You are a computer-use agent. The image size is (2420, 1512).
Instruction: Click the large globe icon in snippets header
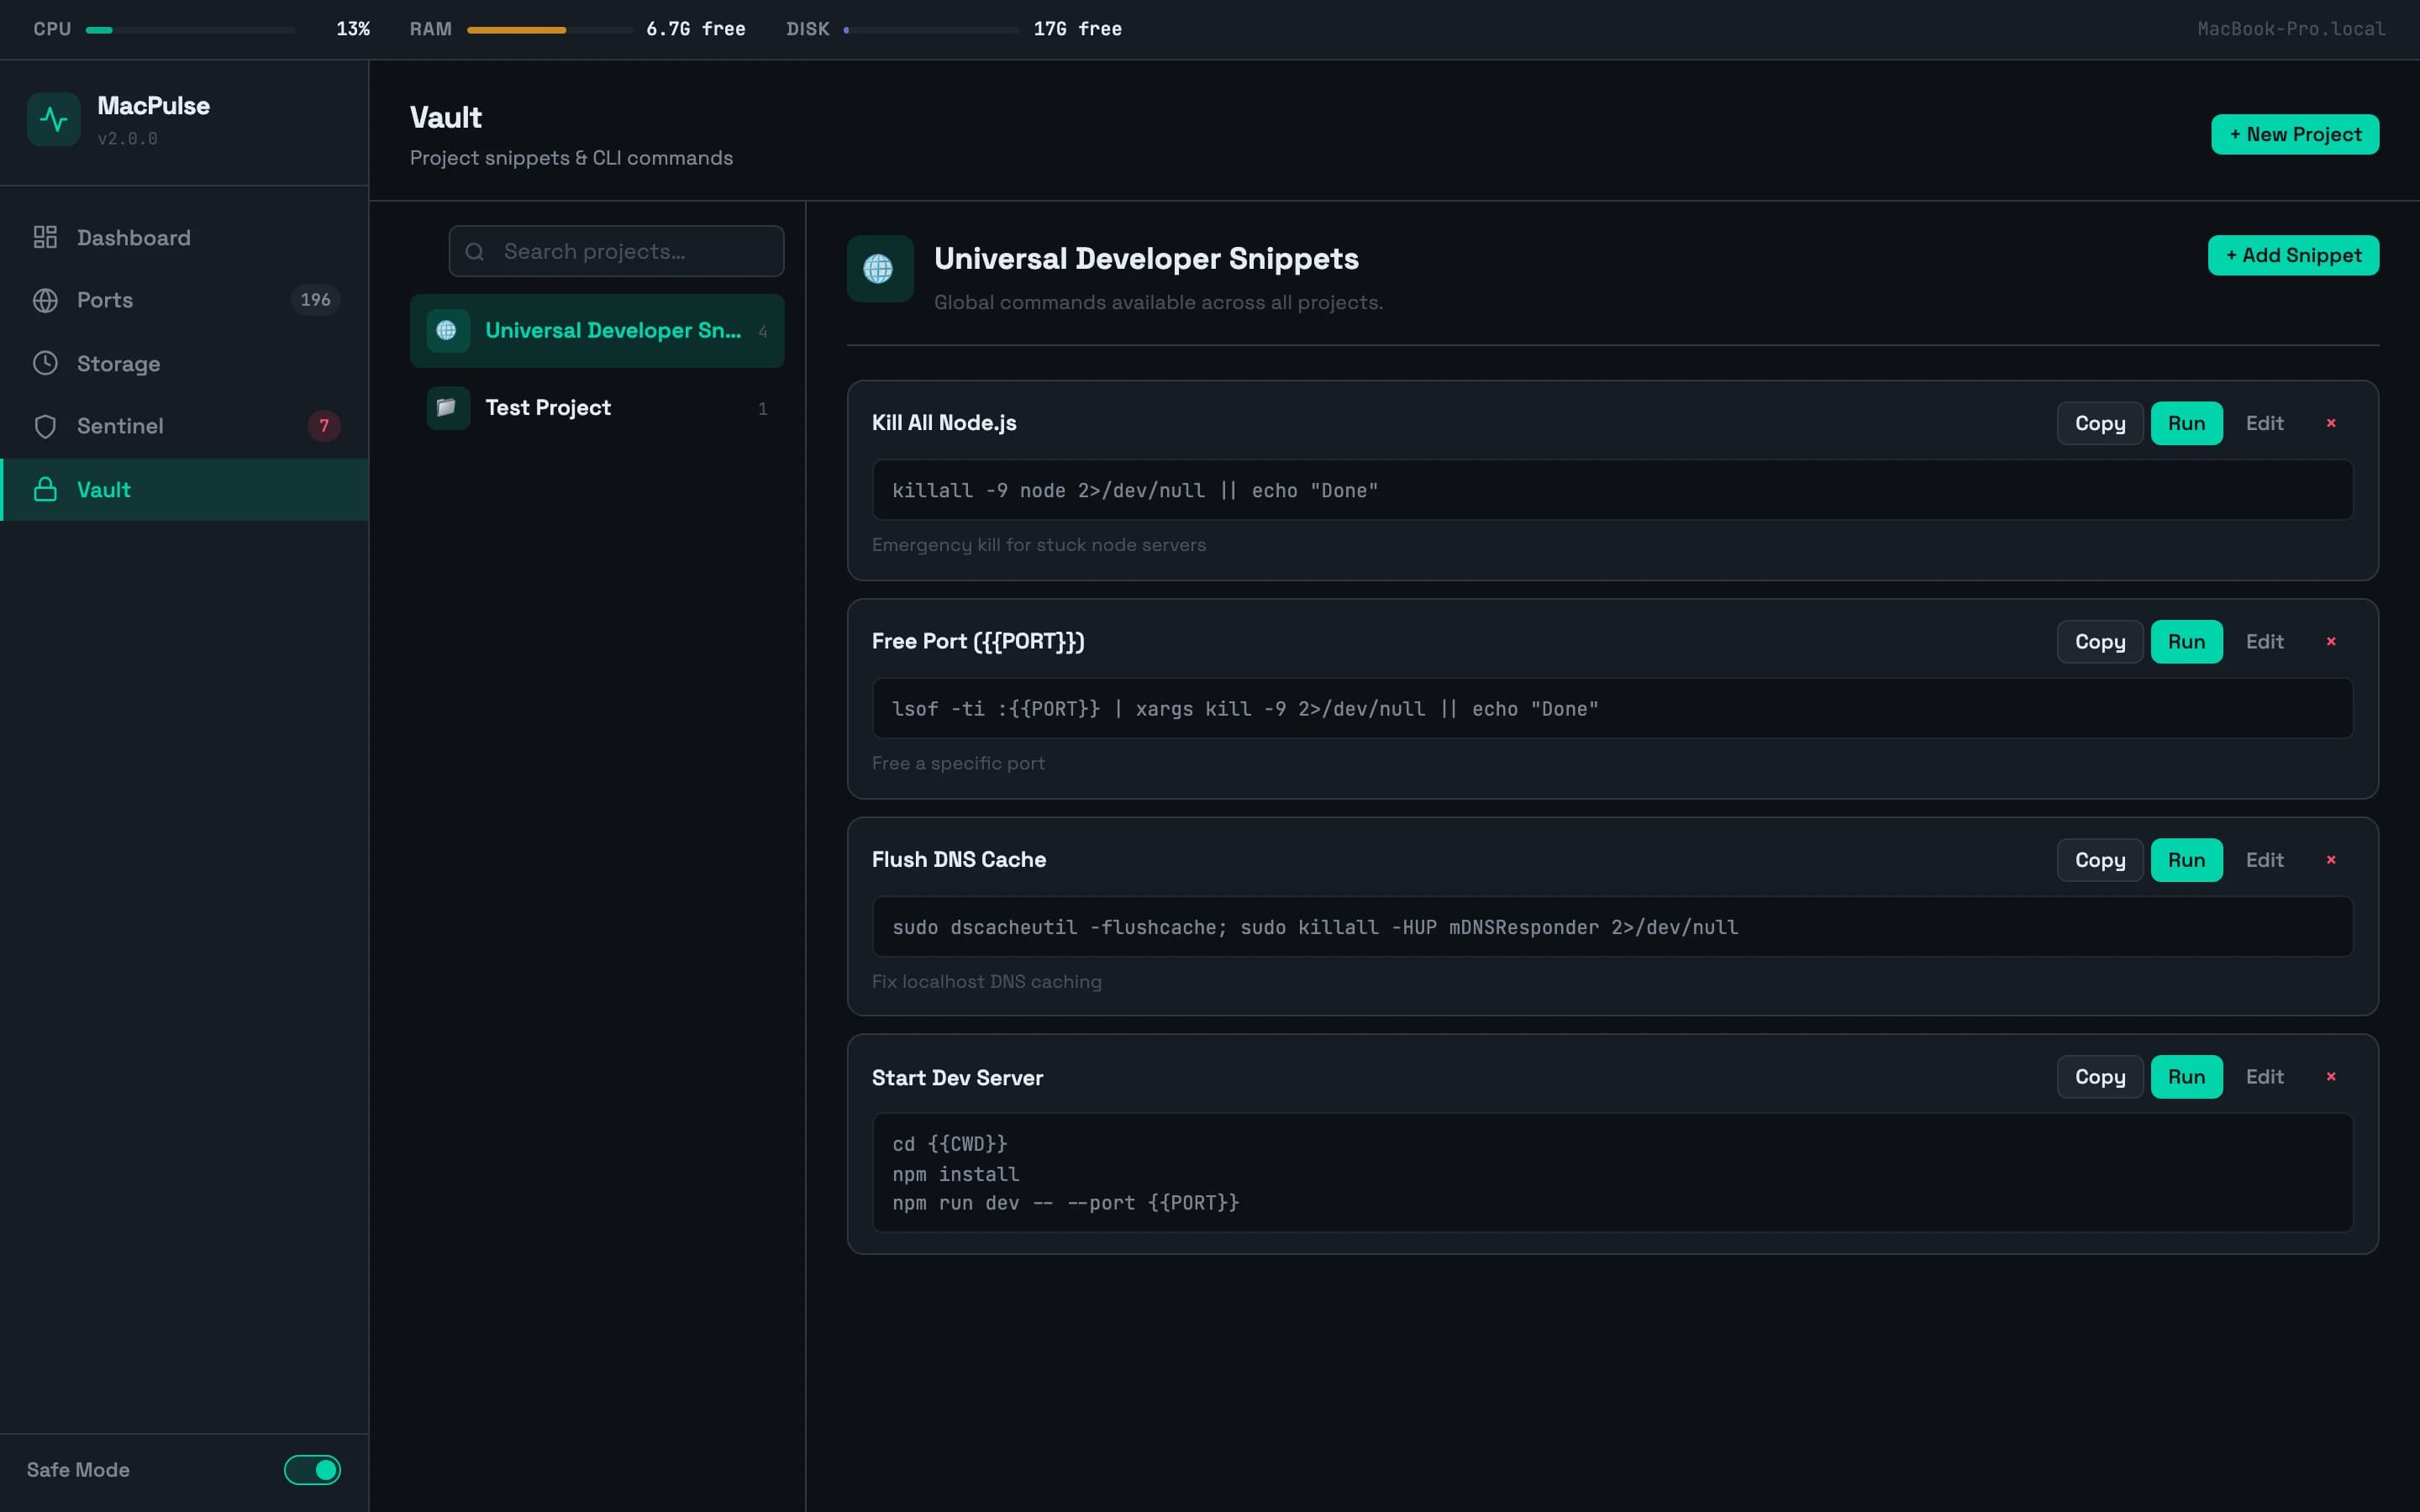click(x=879, y=268)
